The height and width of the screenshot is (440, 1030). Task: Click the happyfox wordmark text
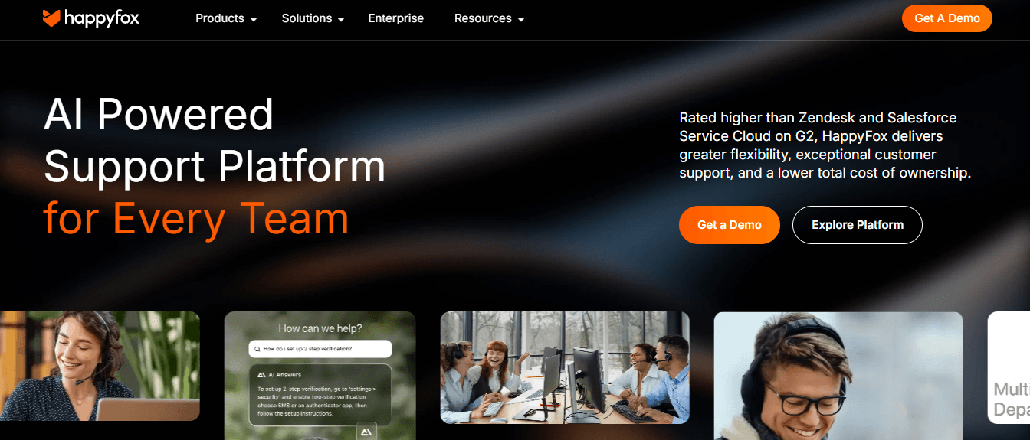pyautogui.click(x=103, y=18)
